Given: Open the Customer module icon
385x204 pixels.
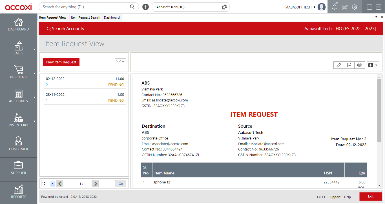Looking at the screenshot, I should 18,141.
